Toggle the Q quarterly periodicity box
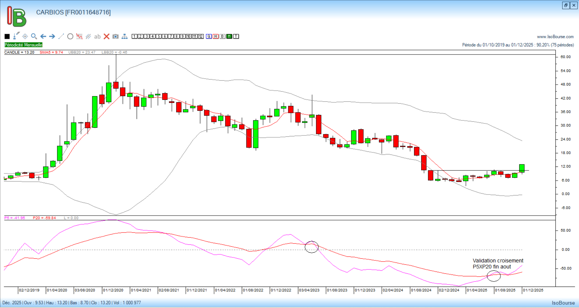579x308 pixels. (209, 36)
